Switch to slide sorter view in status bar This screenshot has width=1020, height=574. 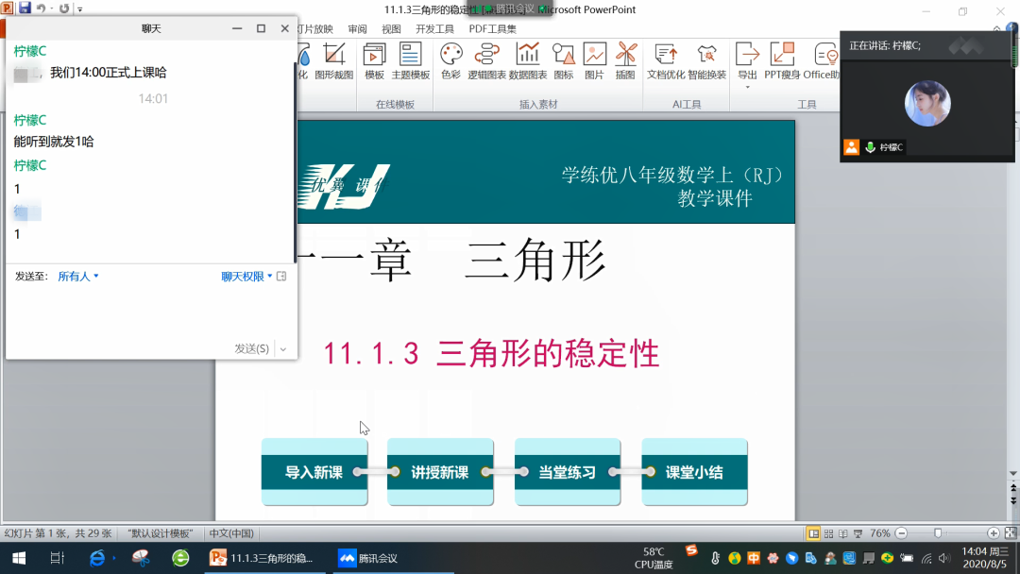[828, 533]
